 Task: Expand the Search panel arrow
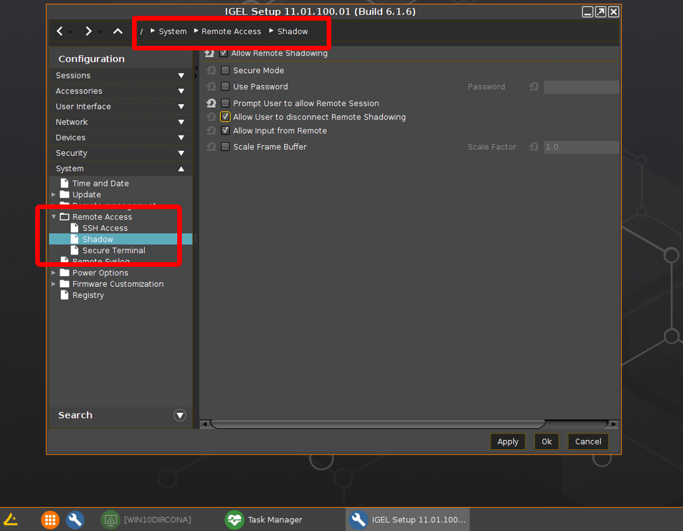pos(180,415)
